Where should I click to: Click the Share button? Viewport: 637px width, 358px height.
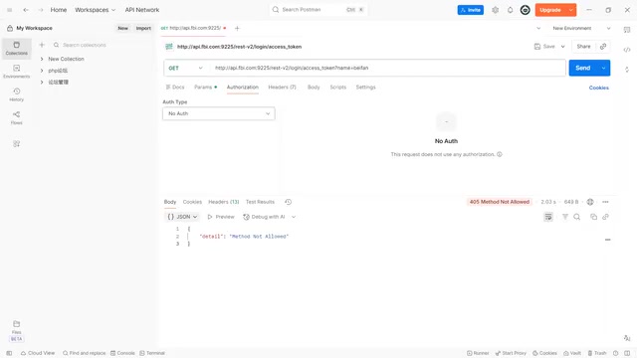[x=583, y=47]
